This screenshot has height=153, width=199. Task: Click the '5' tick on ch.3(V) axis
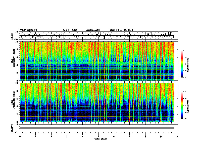[18, 124]
